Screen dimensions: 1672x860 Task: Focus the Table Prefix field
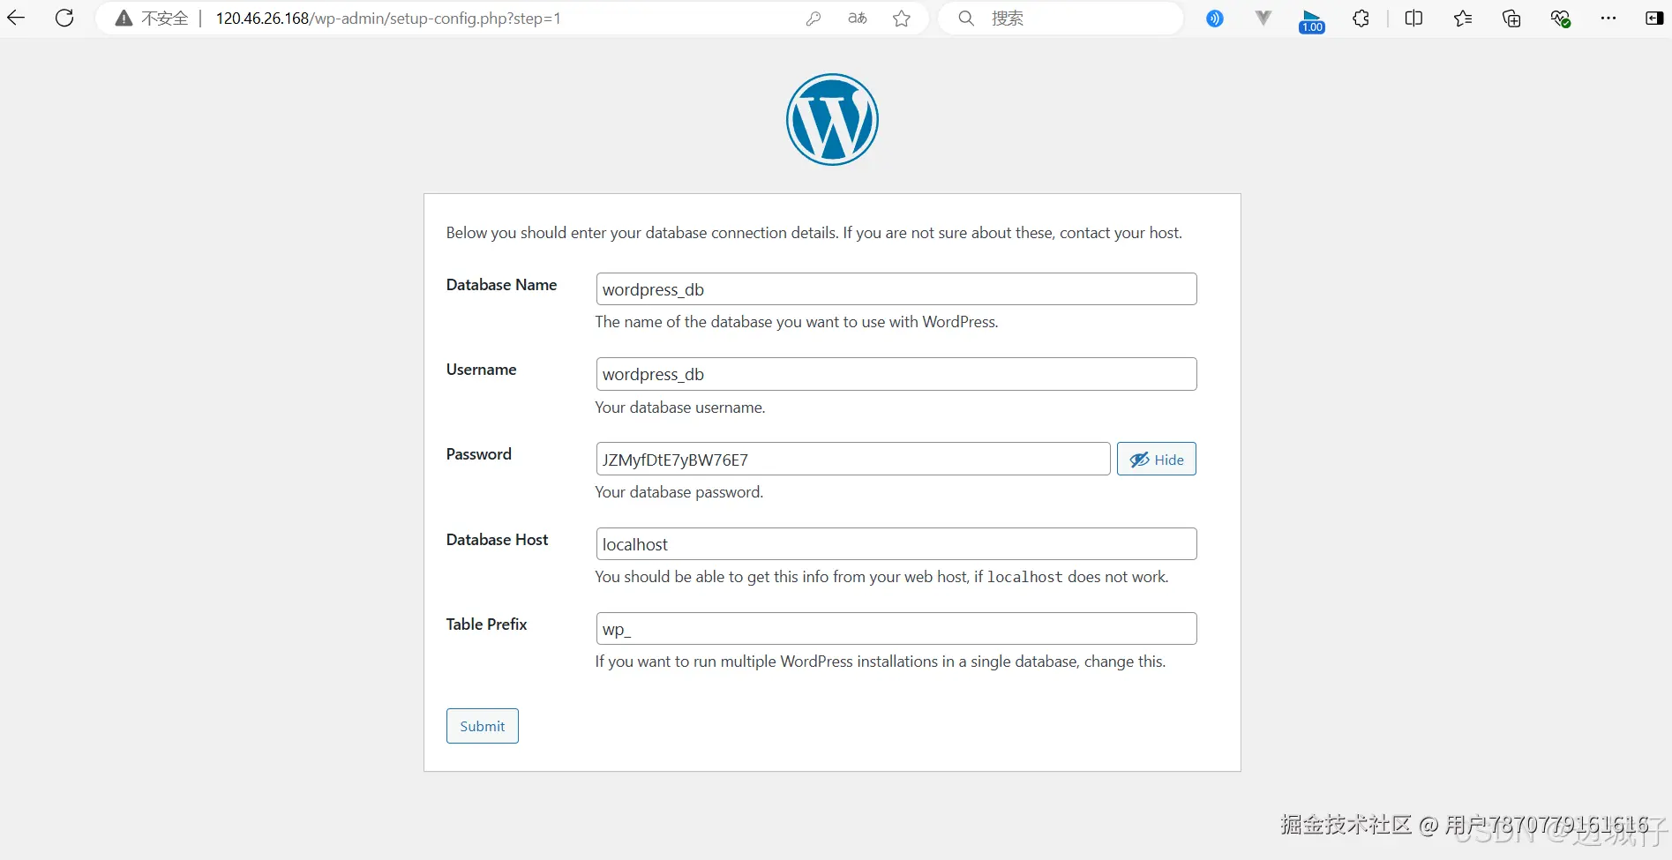(896, 629)
